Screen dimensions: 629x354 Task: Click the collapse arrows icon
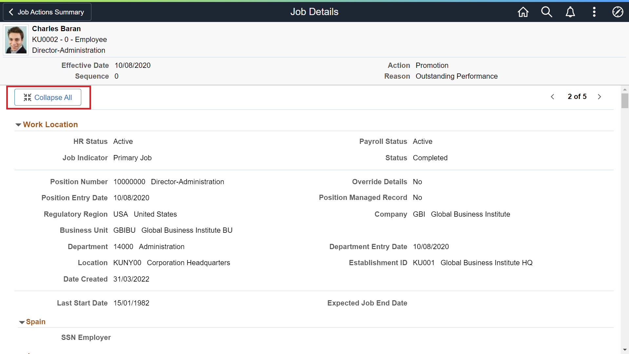[x=28, y=97]
